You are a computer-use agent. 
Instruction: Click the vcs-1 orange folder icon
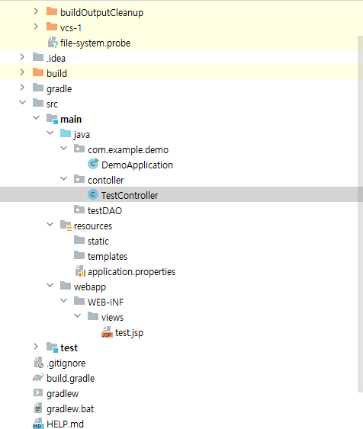pyautogui.click(x=52, y=27)
